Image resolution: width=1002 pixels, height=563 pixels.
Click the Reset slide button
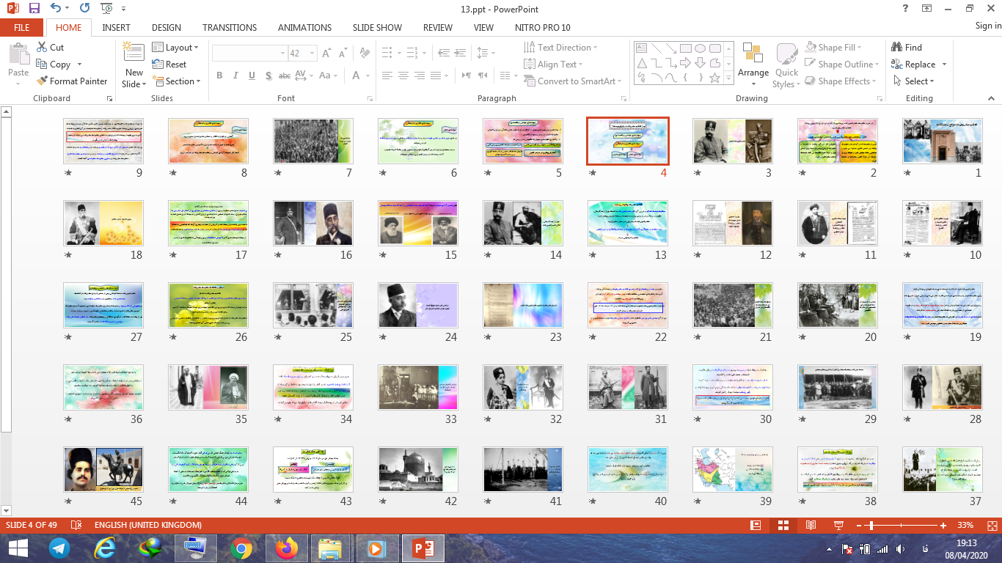pos(169,65)
